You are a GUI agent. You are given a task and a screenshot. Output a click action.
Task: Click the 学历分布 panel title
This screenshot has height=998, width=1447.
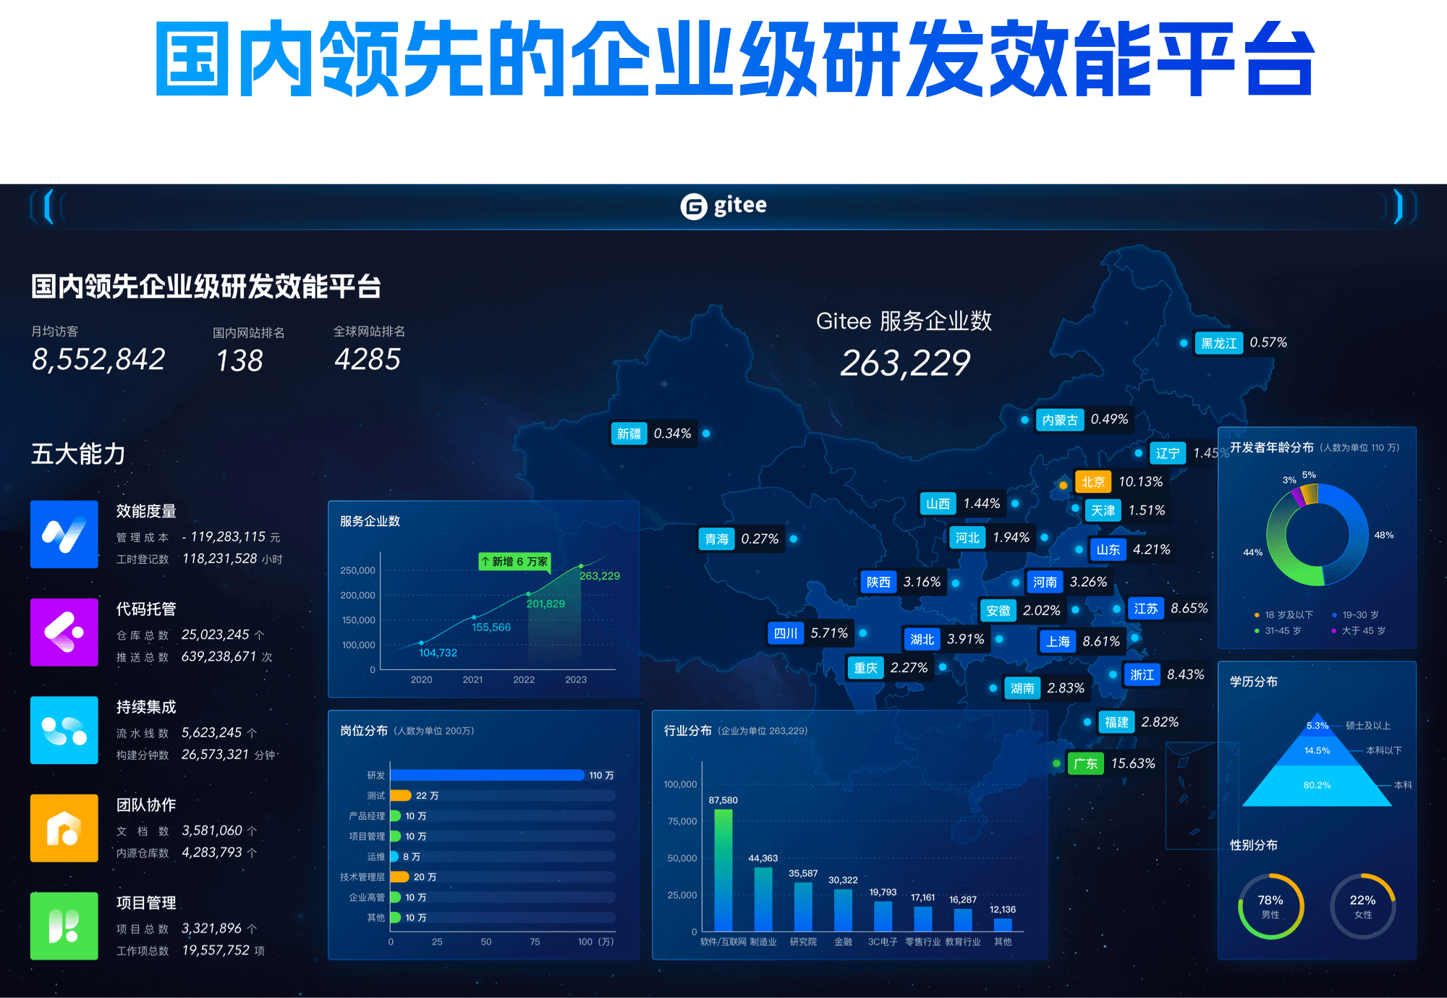(1254, 682)
